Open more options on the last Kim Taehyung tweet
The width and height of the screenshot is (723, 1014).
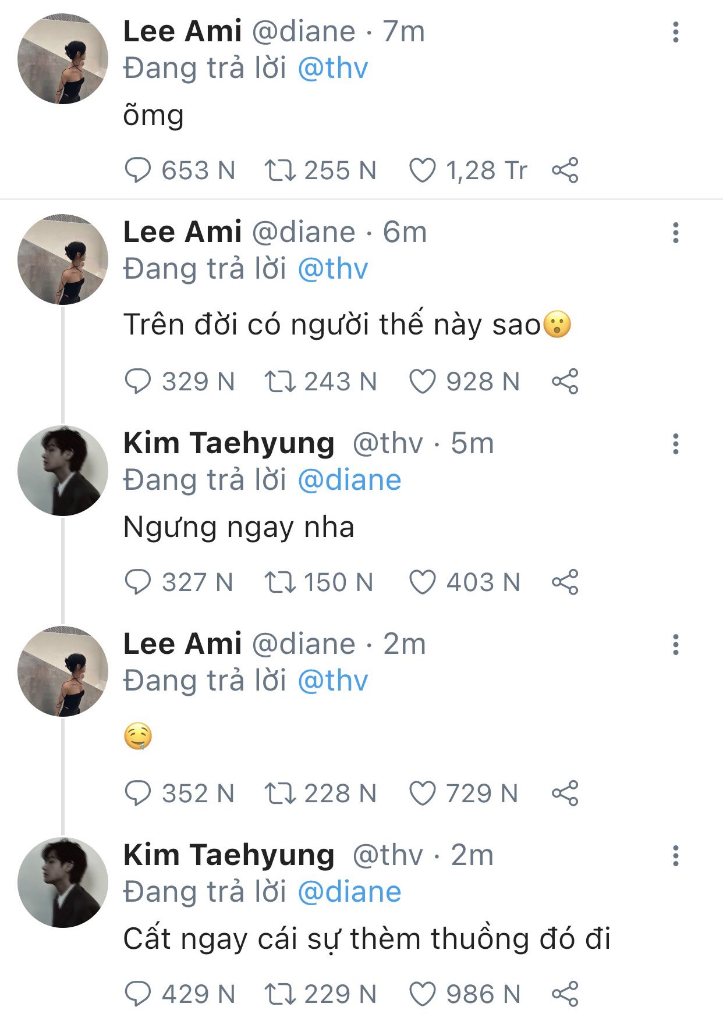pyautogui.click(x=675, y=856)
